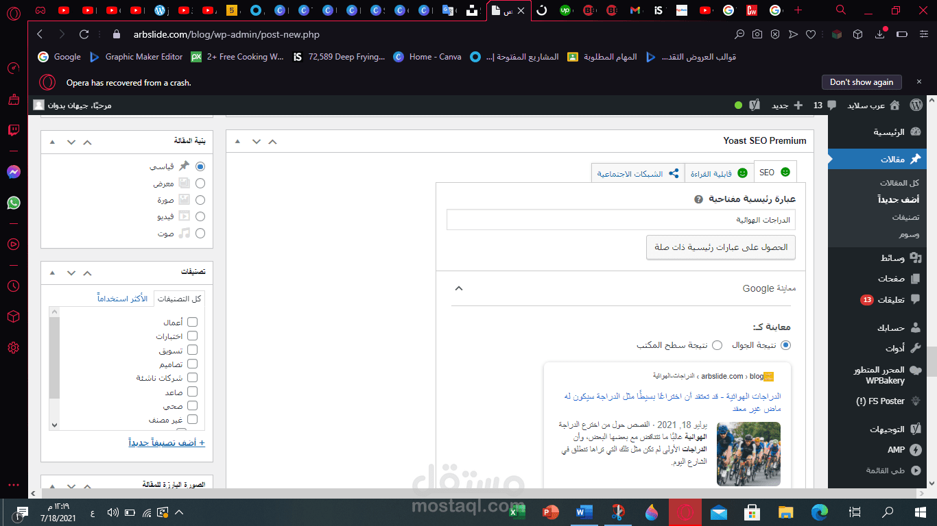Image resolution: width=937 pixels, height=526 pixels.
Task: Select the معرض post format
Action: click(200, 183)
